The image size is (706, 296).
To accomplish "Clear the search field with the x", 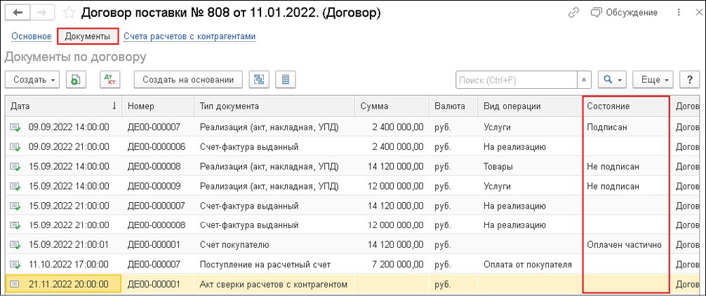I will tap(584, 80).
